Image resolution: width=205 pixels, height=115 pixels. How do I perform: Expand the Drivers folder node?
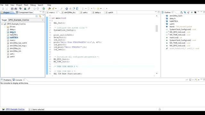[x=5, y=27]
